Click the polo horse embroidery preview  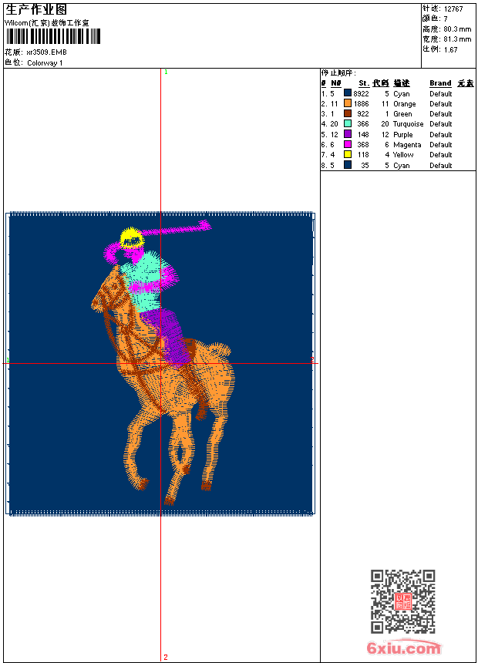160,364
